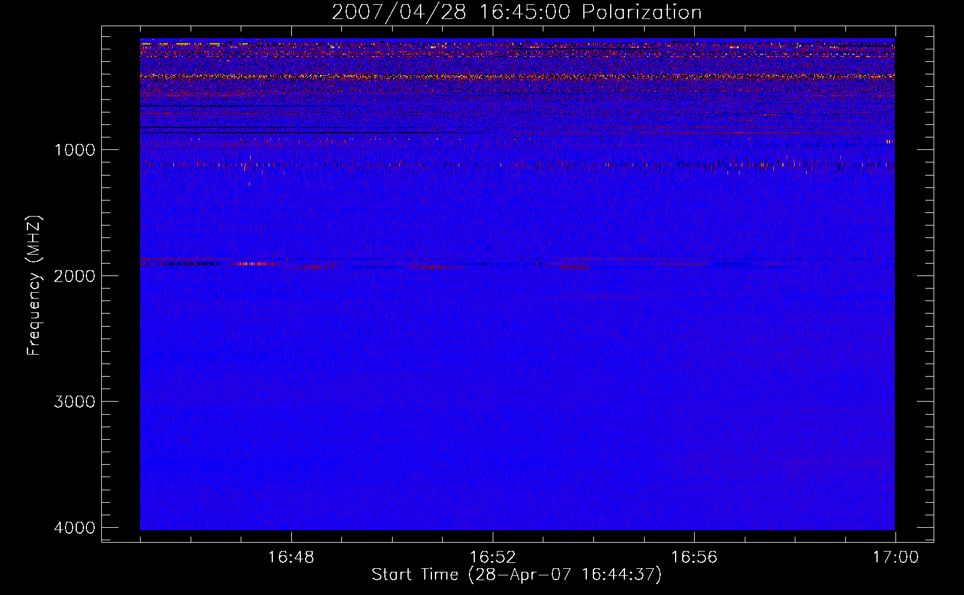
Task: Click inside the polarization spectrogram image
Action: (x=517, y=284)
